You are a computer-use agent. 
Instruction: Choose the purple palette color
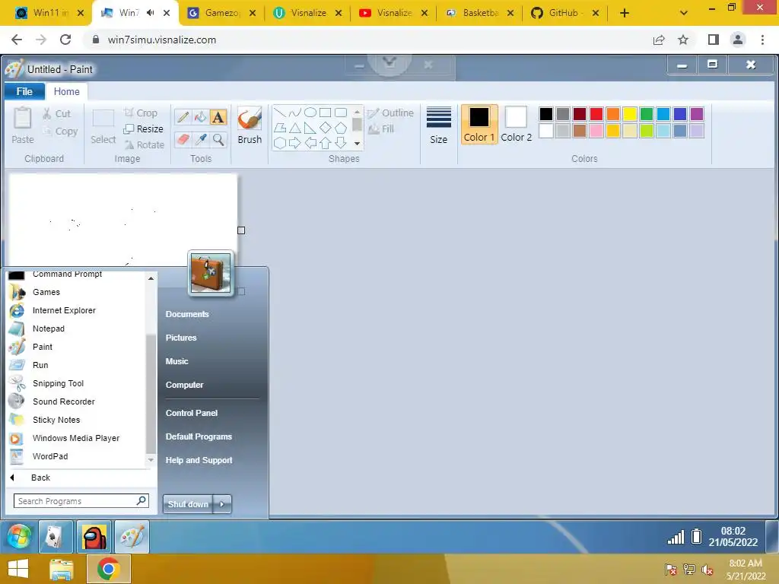[x=697, y=114]
